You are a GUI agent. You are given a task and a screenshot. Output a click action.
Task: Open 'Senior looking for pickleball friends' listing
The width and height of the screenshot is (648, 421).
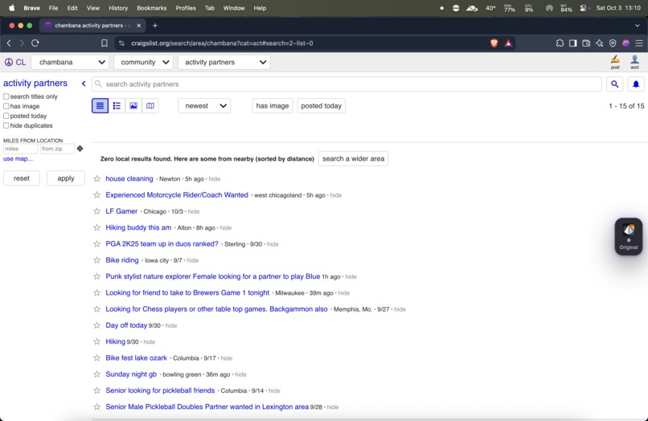click(x=160, y=390)
